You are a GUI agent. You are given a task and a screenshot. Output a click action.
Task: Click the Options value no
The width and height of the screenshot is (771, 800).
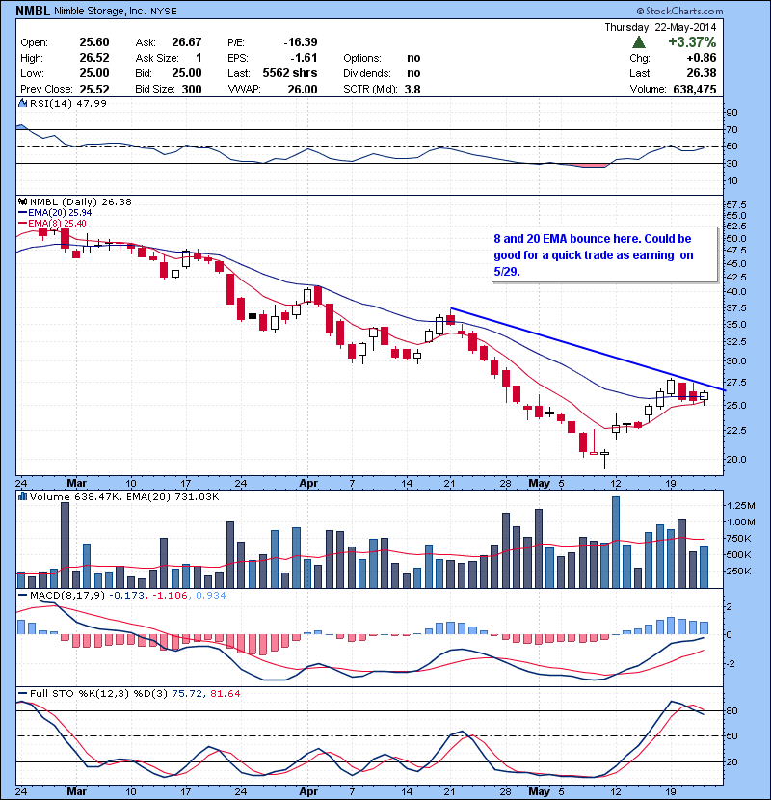(x=413, y=58)
